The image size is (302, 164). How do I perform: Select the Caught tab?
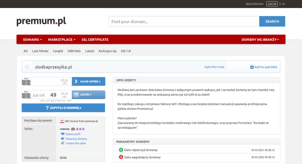point(58,51)
